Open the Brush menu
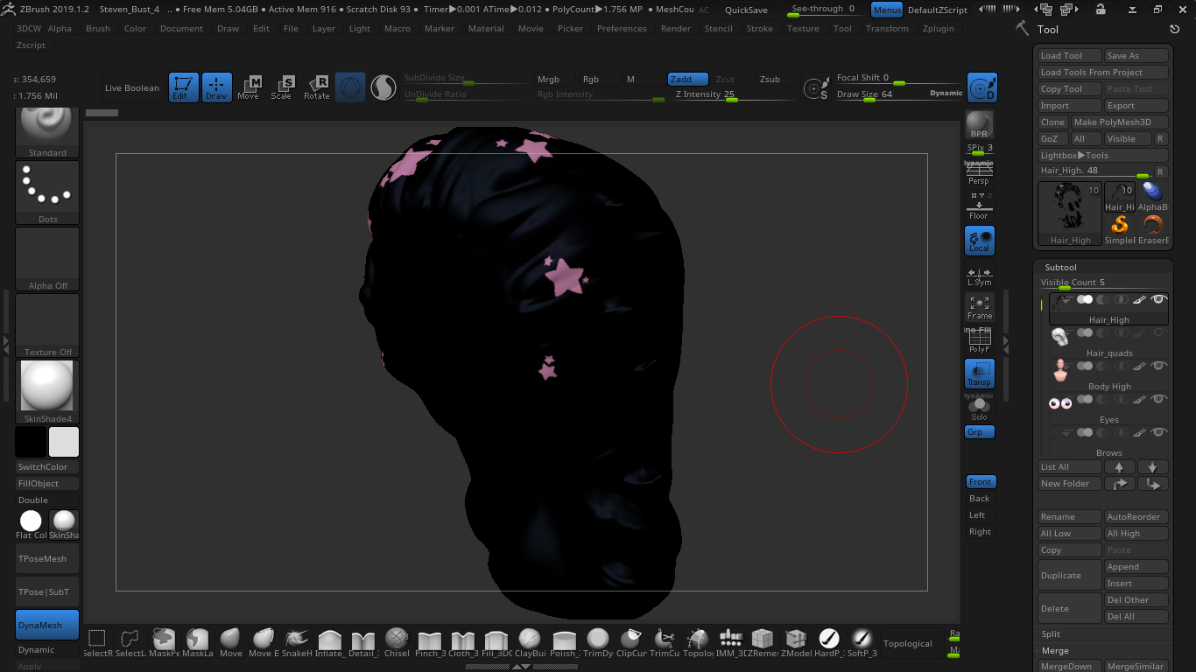Image resolution: width=1196 pixels, height=672 pixels. [98, 28]
